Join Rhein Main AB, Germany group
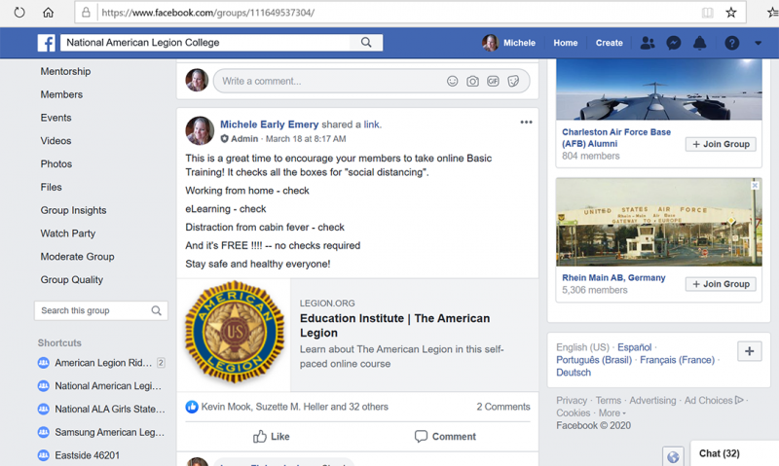779x466 pixels. pos(721,284)
